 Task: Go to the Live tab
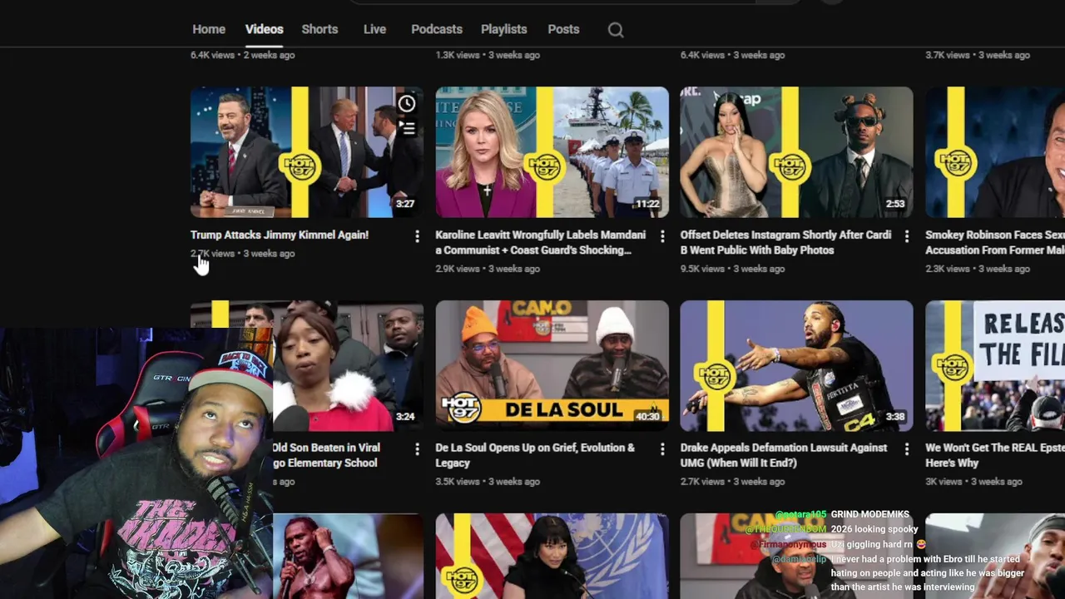(x=374, y=29)
